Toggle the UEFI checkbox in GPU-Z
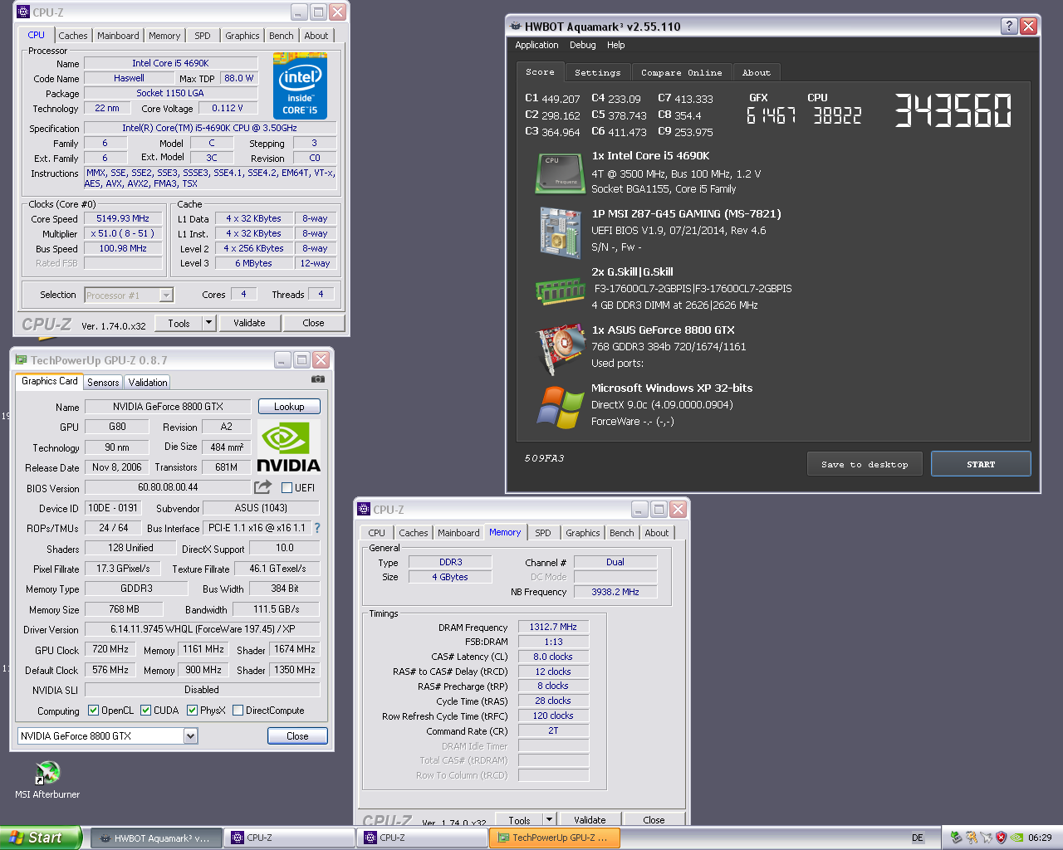The height and width of the screenshot is (850, 1063). (x=287, y=487)
